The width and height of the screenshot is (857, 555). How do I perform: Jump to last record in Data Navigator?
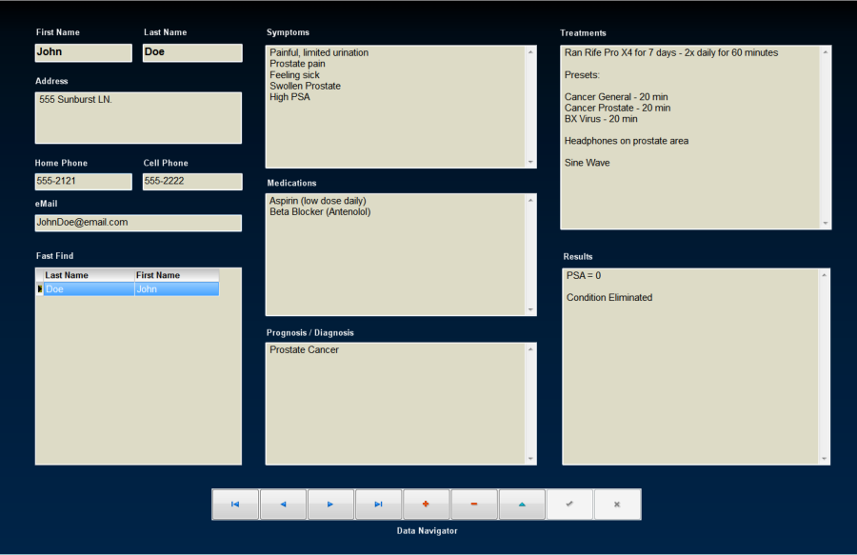click(378, 505)
